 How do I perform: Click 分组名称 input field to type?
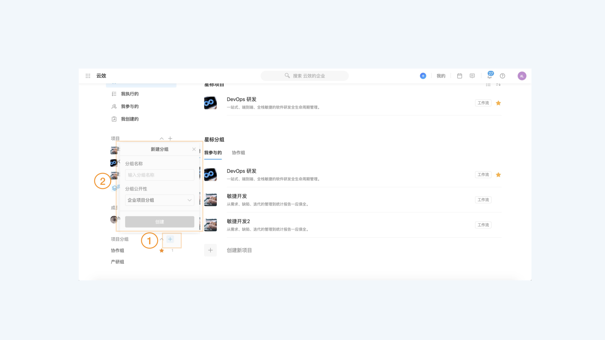159,175
